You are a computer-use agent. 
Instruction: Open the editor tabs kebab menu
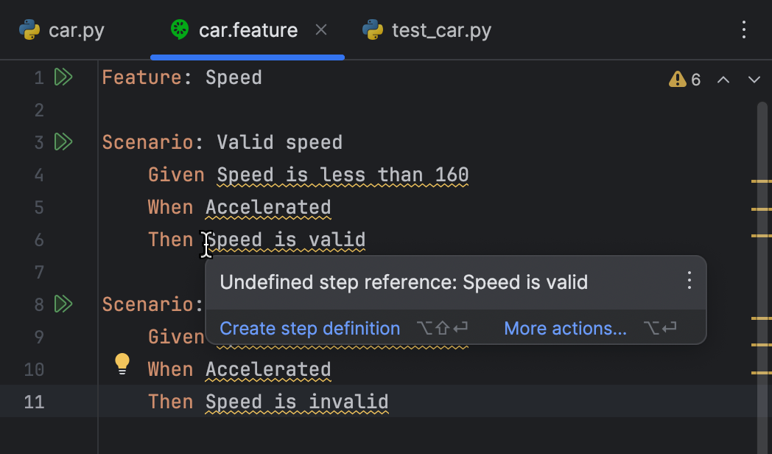744,30
